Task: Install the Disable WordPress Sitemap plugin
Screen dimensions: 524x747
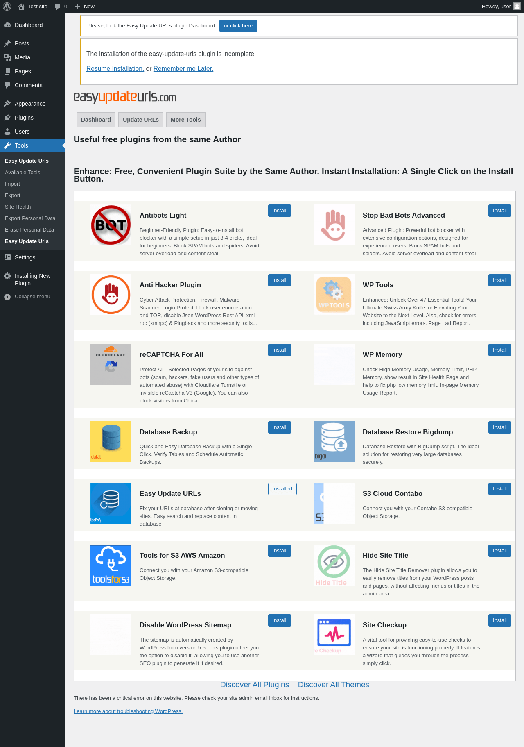Action: [280, 620]
